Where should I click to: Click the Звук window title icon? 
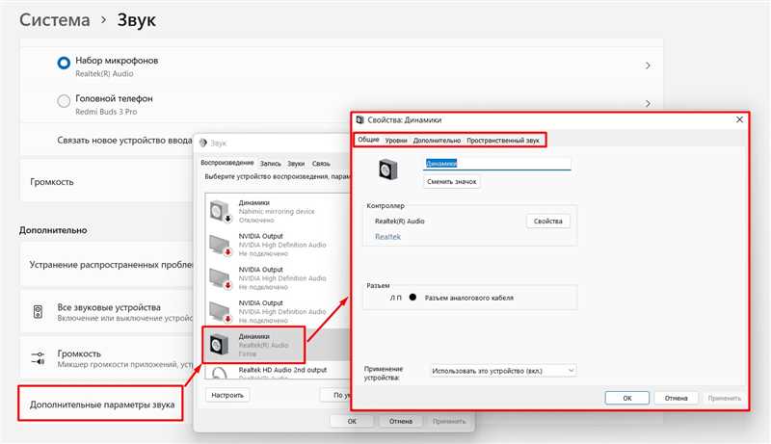click(203, 143)
